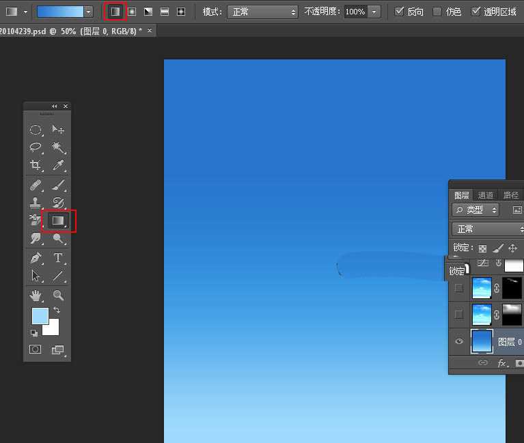Click the fx layer style button
The height and width of the screenshot is (443, 524).
point(501,363)
